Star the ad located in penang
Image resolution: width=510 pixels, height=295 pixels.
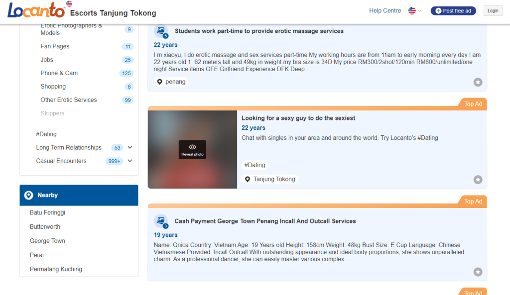point(478,82)
